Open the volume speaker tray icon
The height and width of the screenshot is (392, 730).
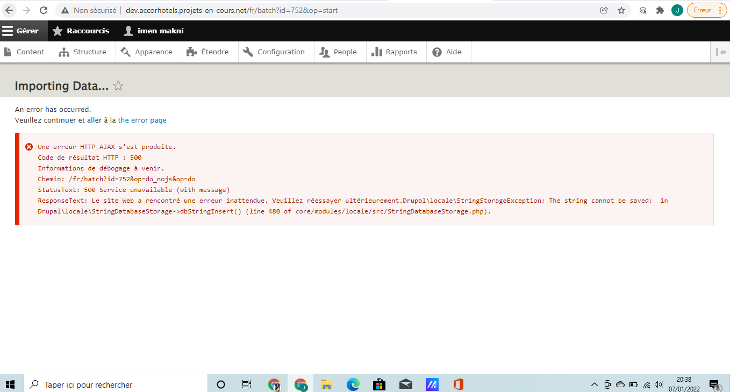coord(659,384)
